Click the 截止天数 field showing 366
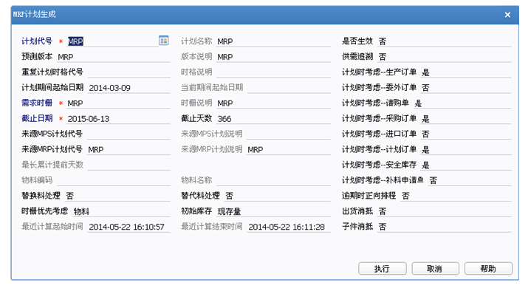Screen dimensions: 528x291 tap(273, 119)
